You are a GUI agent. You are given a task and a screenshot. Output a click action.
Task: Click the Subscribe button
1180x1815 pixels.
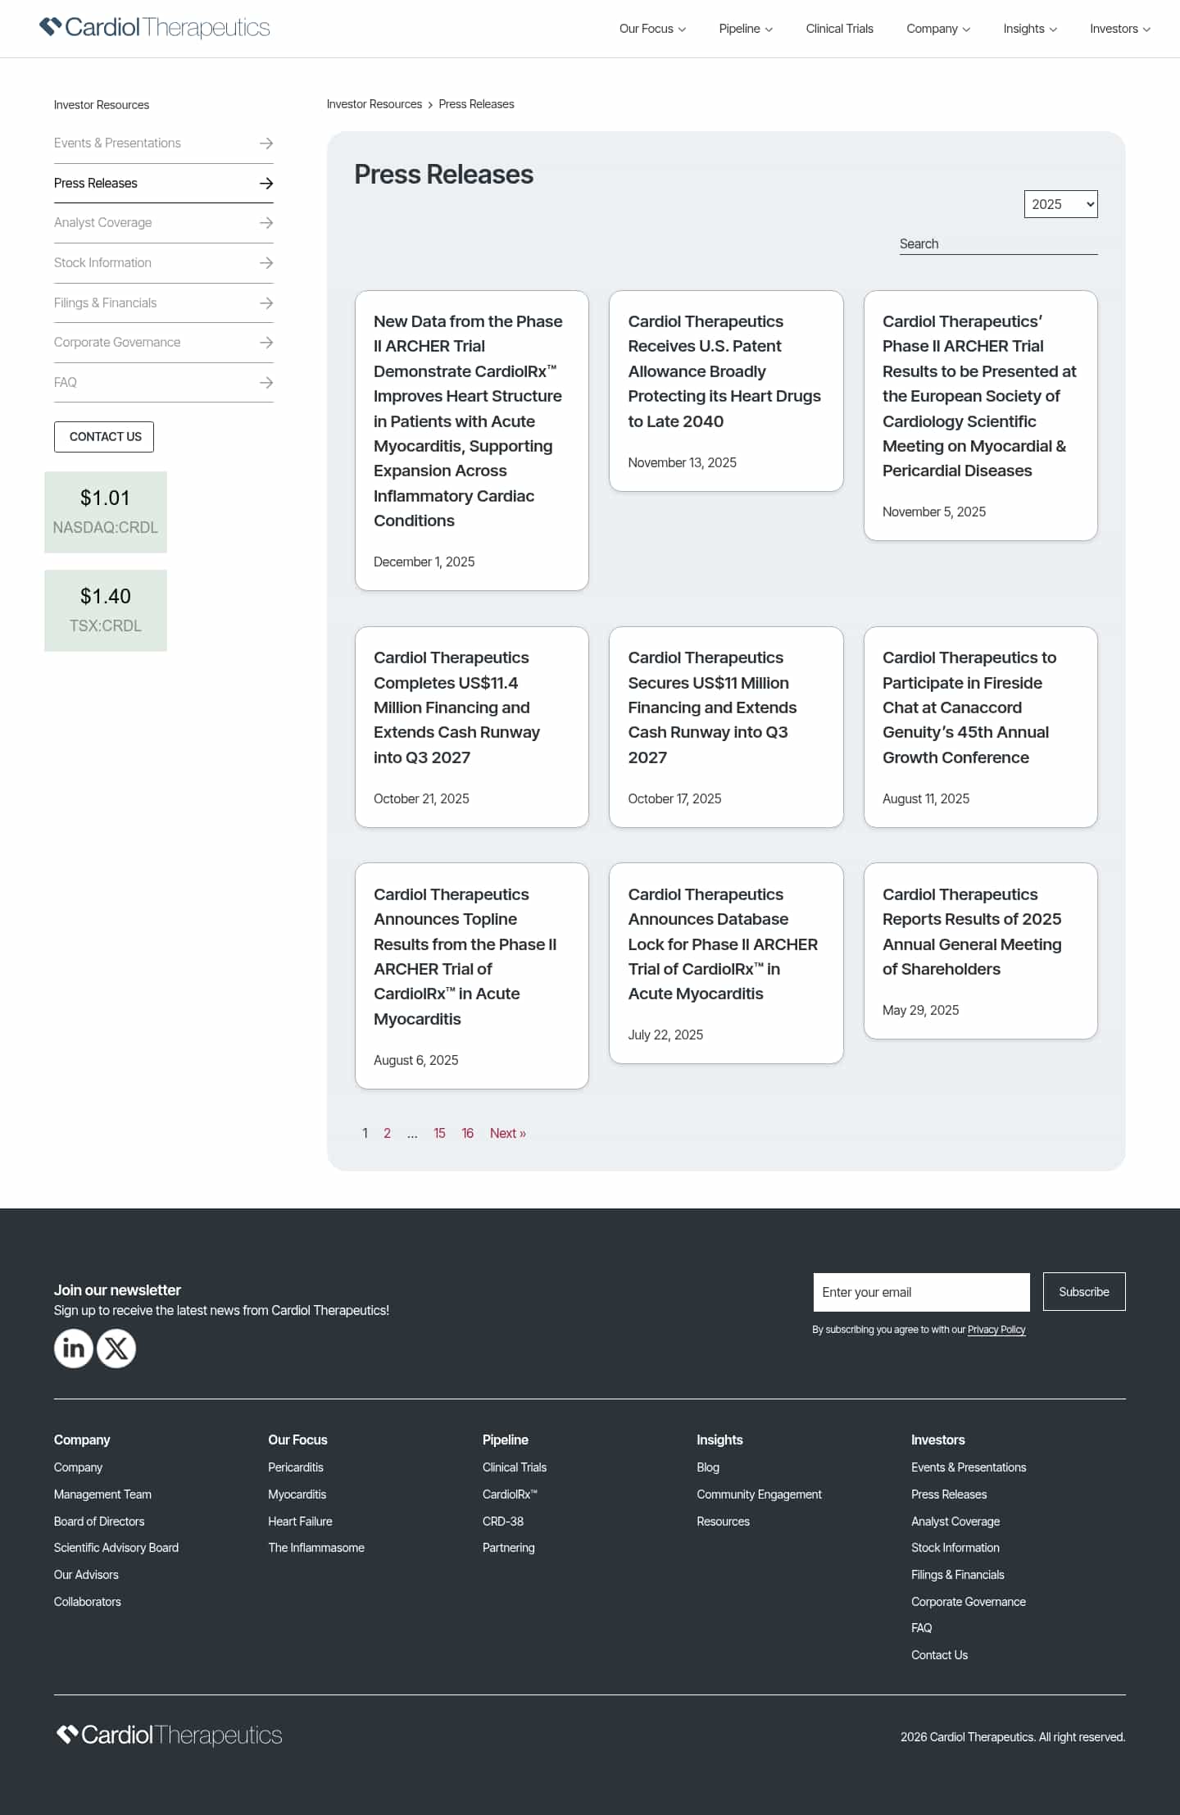[x=1084, y=1292]
